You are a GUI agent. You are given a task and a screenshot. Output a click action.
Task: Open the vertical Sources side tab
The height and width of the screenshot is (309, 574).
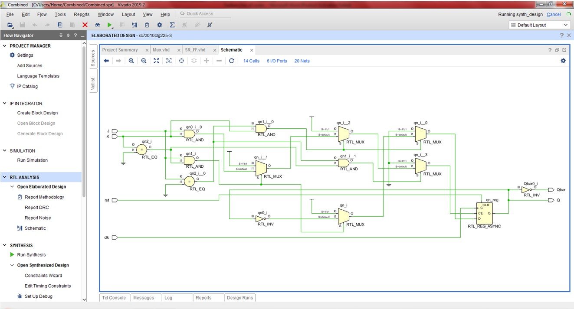(x=93, y=58)
